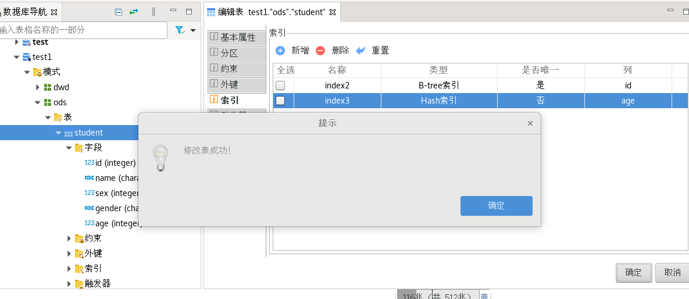
Task: Click the blue plus 新增 index icon
Action: click(280, 51)
